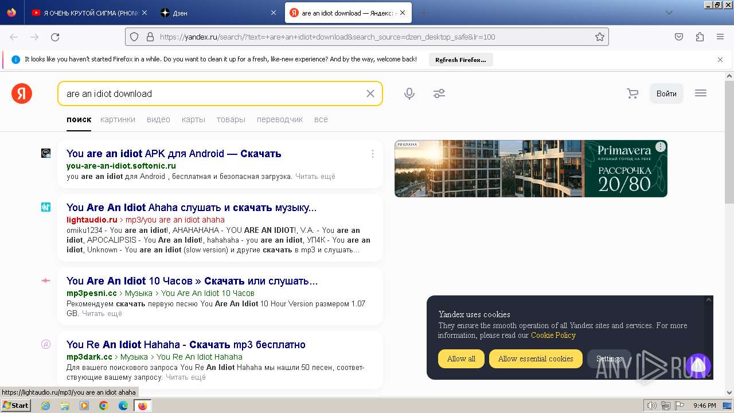Click mp3dark.cc site link
Viewport: 734px width, 413px height.
point(89,357)
